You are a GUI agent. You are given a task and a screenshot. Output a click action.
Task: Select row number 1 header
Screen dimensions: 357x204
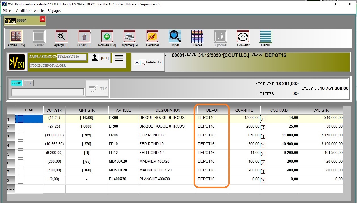(x=10, y=119)
